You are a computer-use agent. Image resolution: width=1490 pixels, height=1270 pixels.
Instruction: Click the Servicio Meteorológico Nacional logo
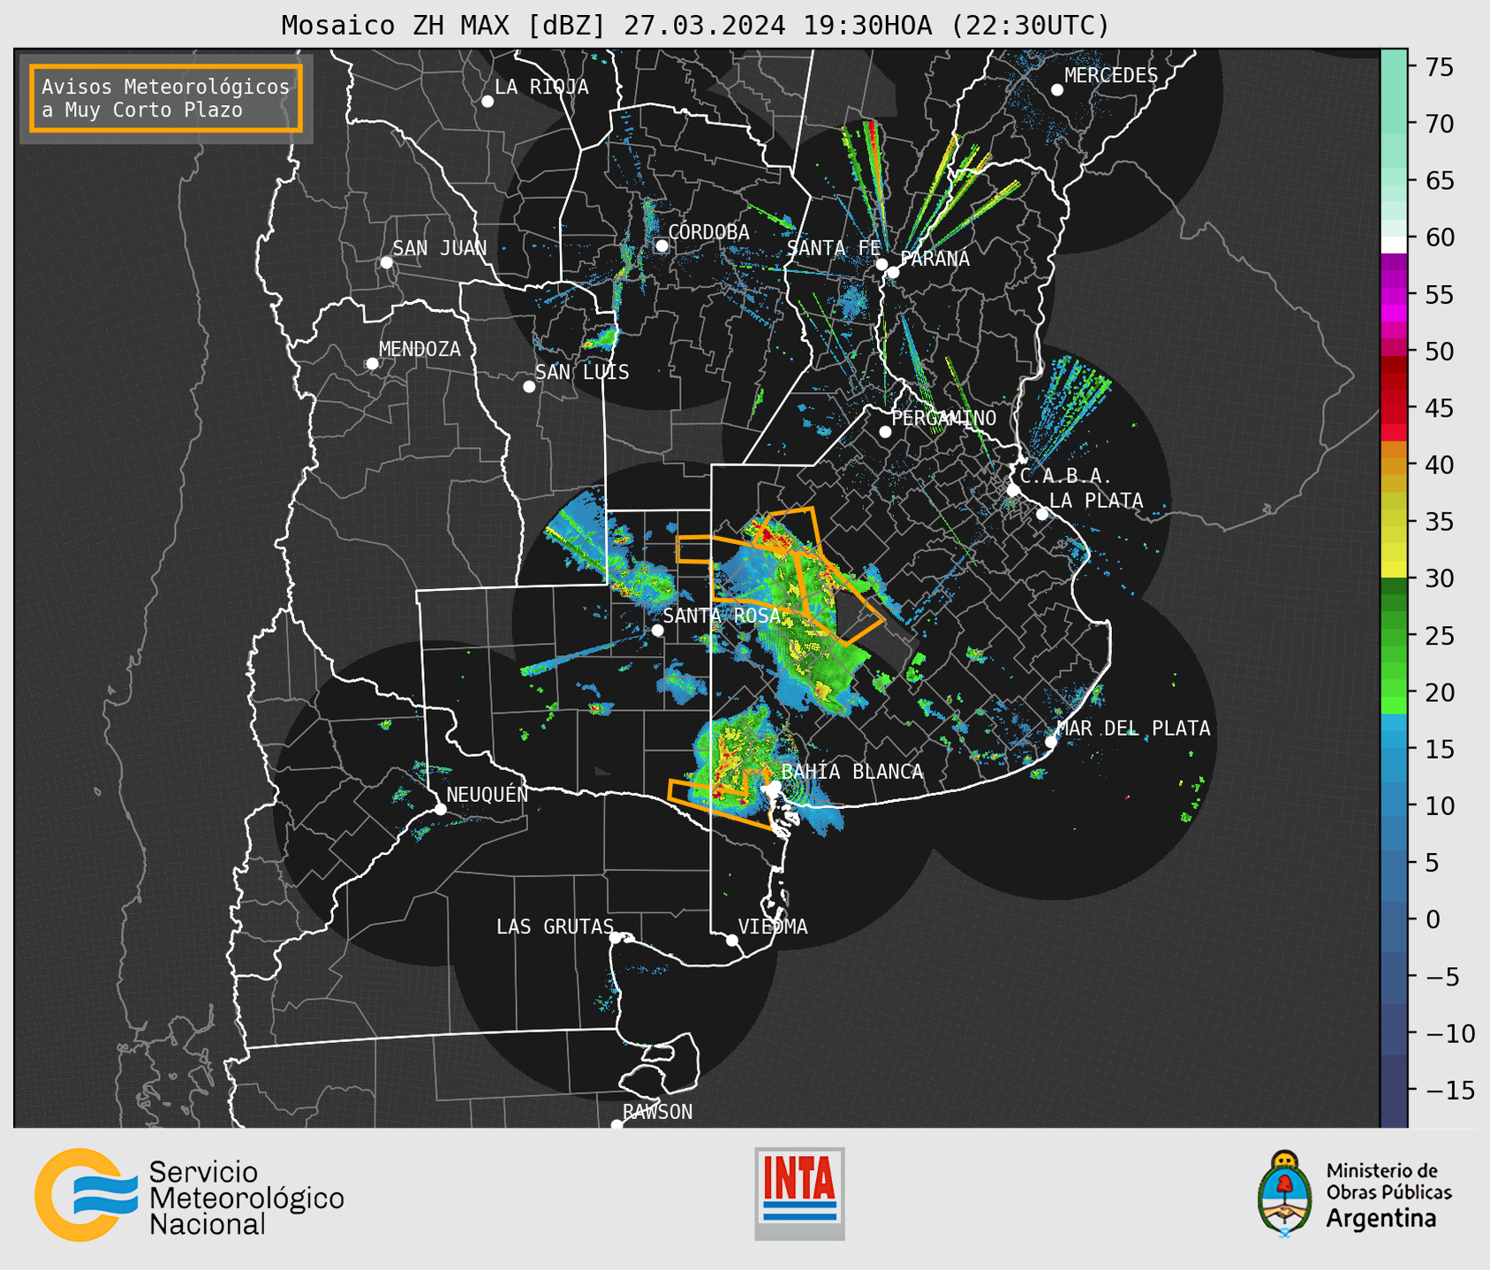point(189,1196)
